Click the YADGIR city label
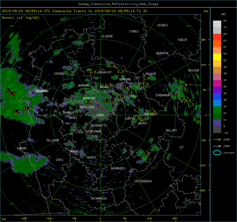The width and height of the screenshot is (237, 222). pyautogui.click(x=182, y=40)
